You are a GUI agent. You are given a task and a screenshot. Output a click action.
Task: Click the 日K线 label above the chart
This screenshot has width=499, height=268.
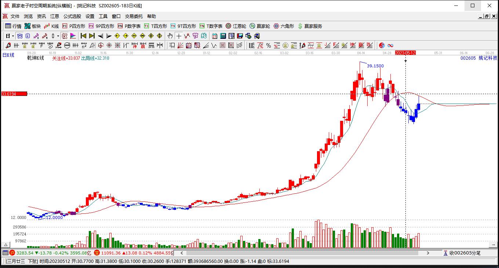tap(8, 55)
